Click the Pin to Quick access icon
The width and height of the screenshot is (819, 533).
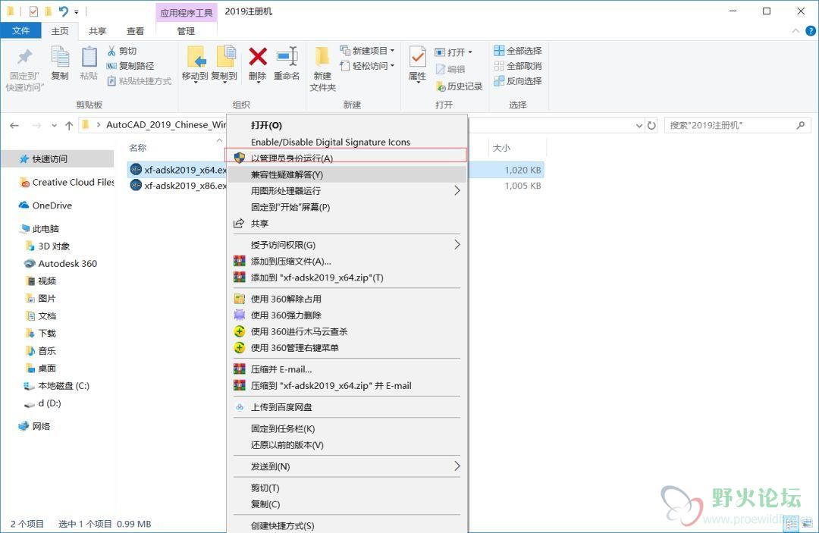coord(24,58)
